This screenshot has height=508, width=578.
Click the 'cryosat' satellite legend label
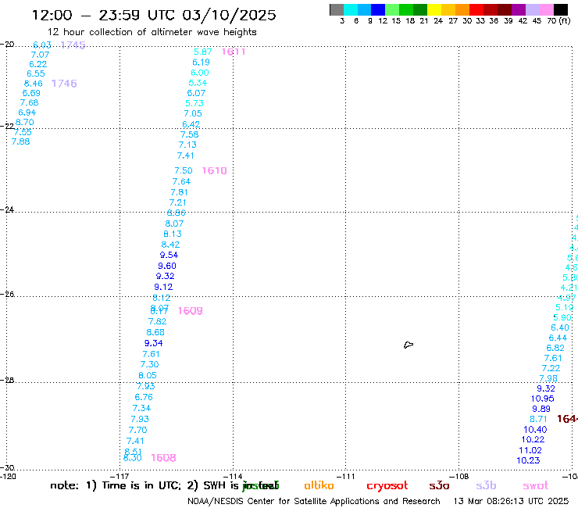(x=387, y=486)
